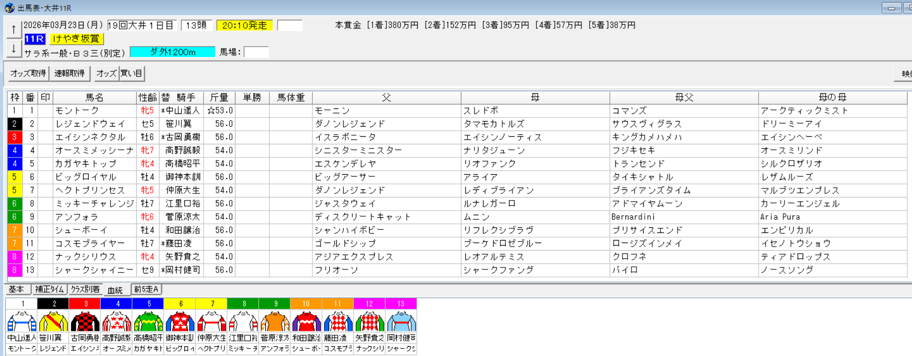The width and height of the screenshot is (912, 356).
Task: Select the horse name レジェンドウェイ row
Action: coord(90,124)
